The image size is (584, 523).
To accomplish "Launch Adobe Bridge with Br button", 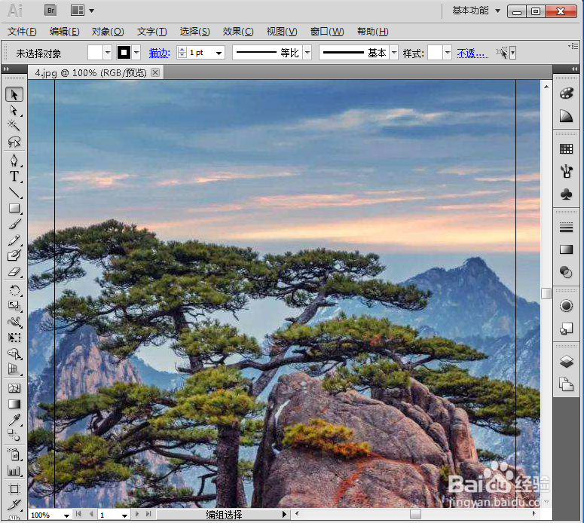I will [50, 11].
